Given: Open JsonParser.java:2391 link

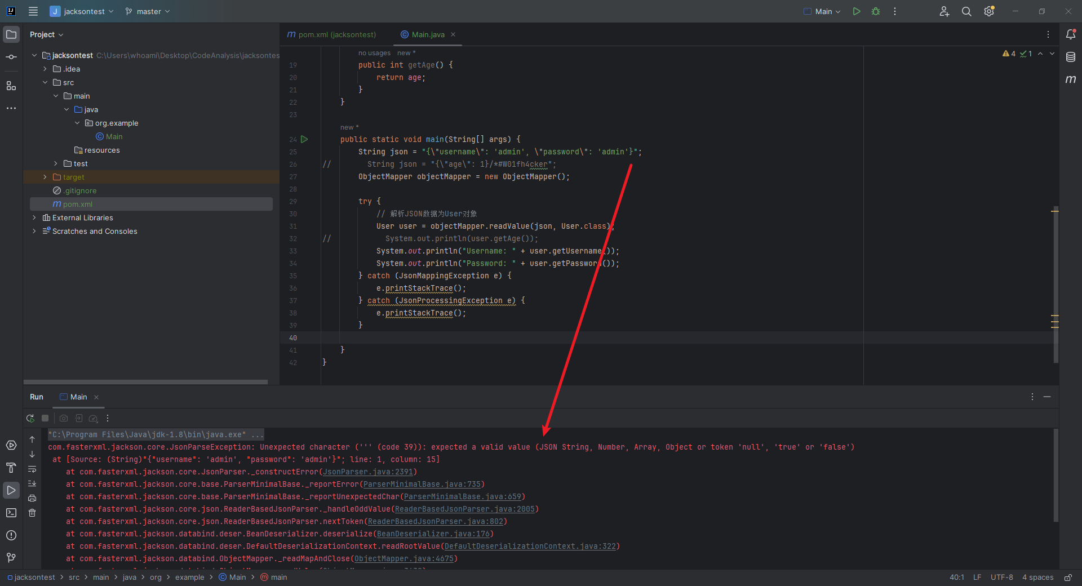Looking at the screenshot, I should [x=368, y=472].
